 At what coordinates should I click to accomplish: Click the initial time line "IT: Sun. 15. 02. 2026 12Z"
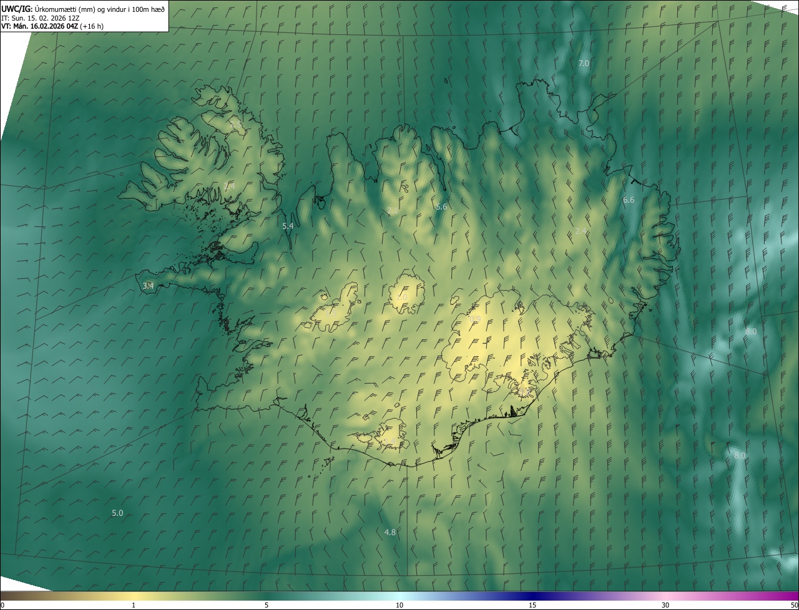point(41,17)
